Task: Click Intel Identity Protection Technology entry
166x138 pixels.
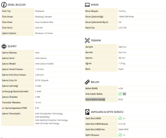Action: tap(51, 120)
